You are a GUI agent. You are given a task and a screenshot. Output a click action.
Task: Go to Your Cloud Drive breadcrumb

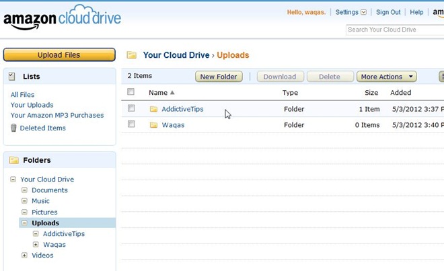(x=176, y=55)
